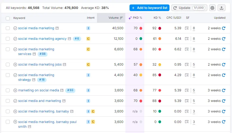View SERP features icon for social media marketing strategy
Image resolution: width=232 pixels, height=133 pixels.
(x=187, y=75)
